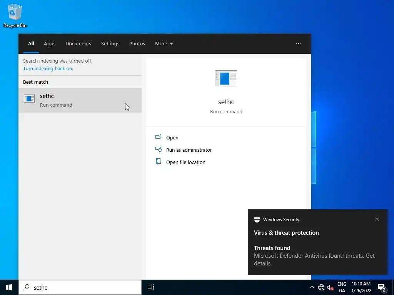Switch to the Apps search tab

coord(50,44)
